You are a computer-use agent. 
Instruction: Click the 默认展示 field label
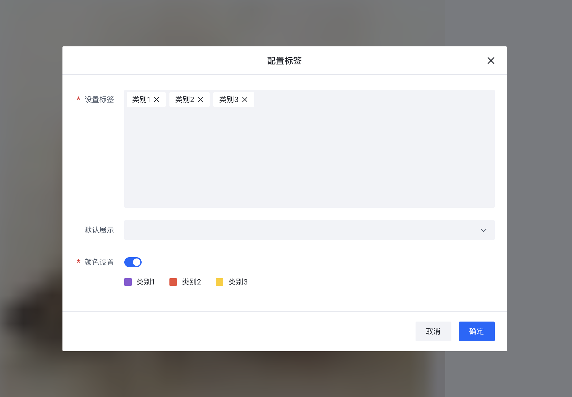tap(99, 230)
